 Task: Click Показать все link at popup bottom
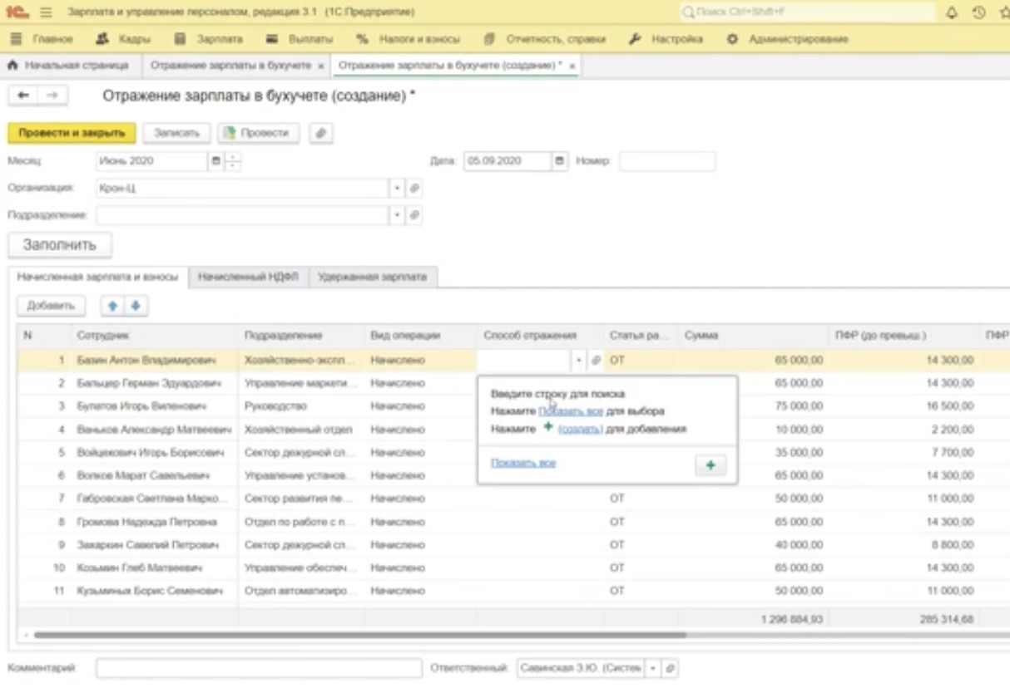click(x=523, y=463)
